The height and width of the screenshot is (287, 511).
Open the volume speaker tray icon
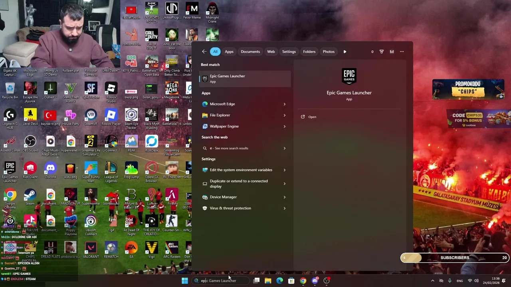pyautogui.click(x=477, y=281)
